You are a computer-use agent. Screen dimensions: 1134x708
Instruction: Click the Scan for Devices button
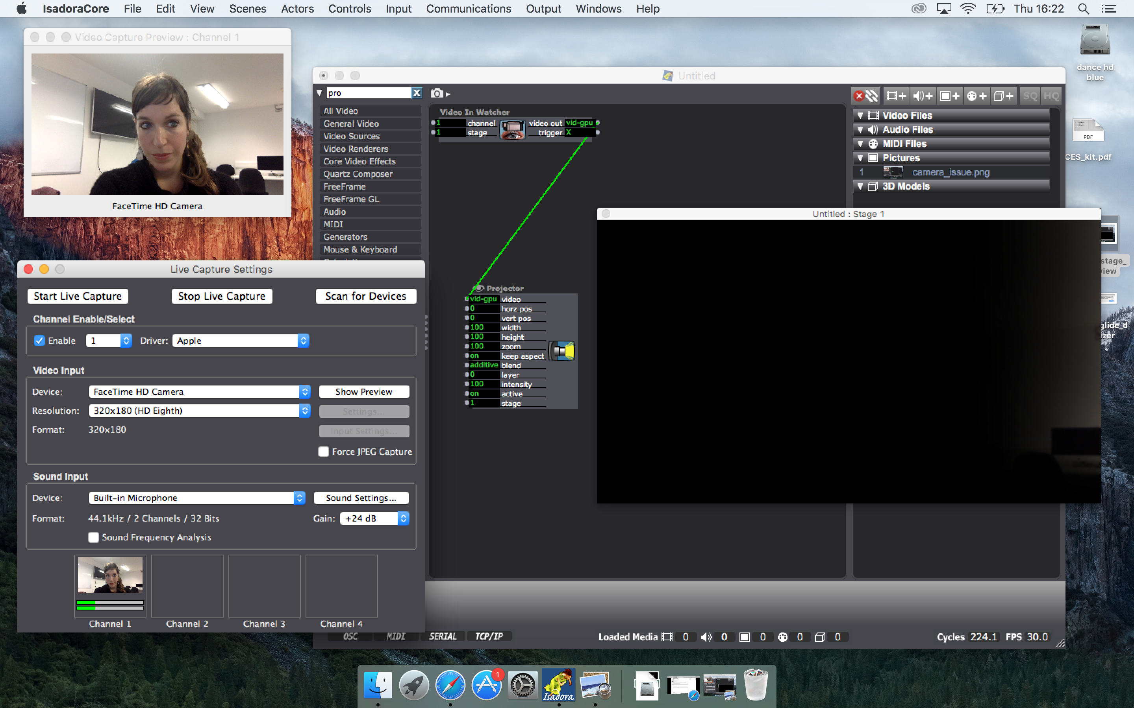coord(364,296)
